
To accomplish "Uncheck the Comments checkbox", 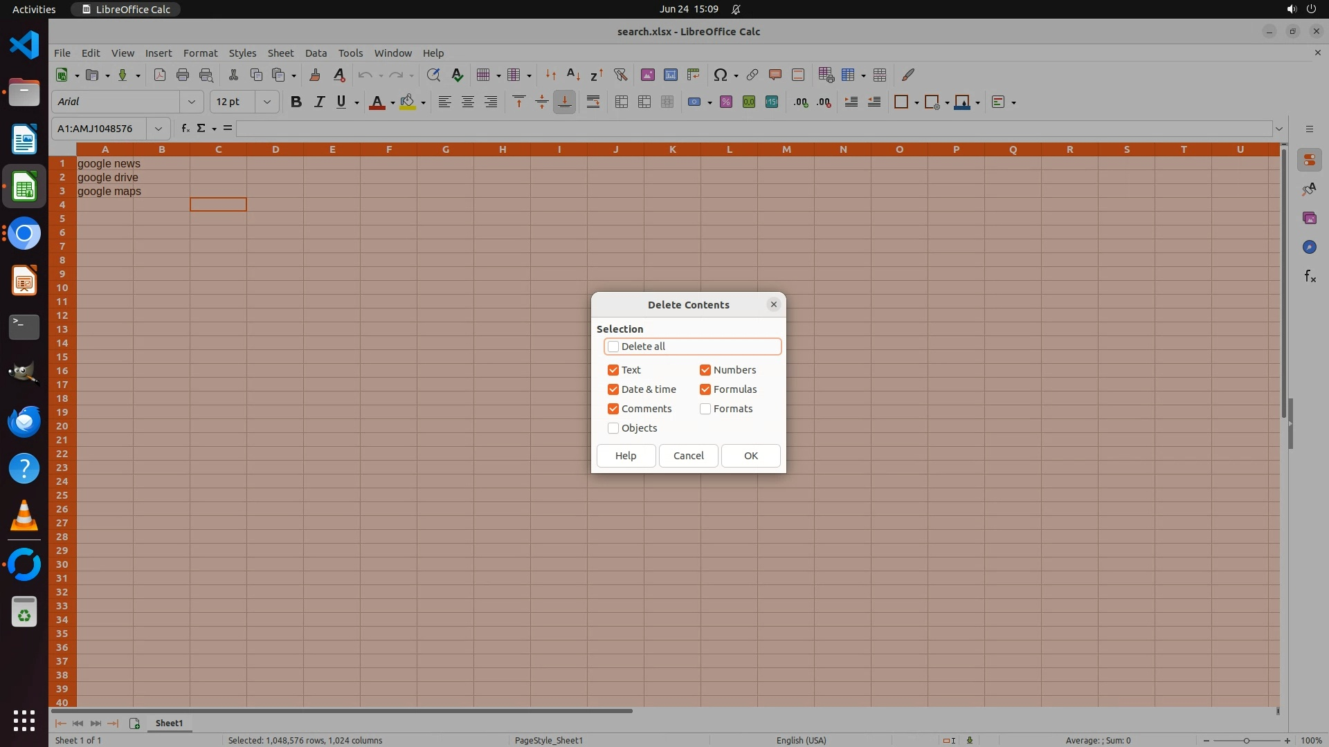I will pyautogui.click(x=613, y=409).
